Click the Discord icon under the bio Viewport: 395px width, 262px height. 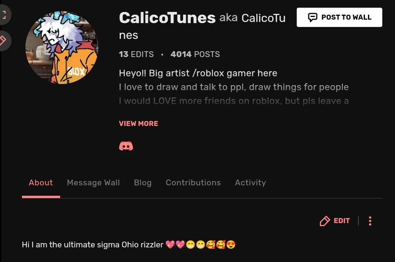coord(126,146)
